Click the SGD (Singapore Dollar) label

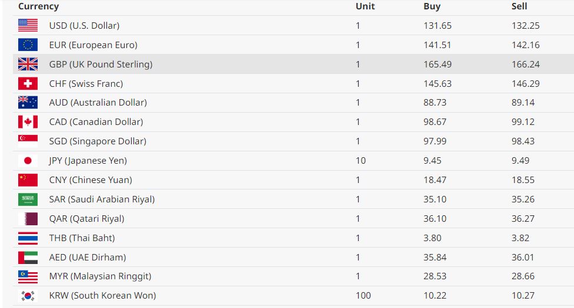pos(98,141)
